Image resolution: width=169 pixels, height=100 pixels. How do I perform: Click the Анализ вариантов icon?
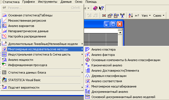tap(4, 26)
